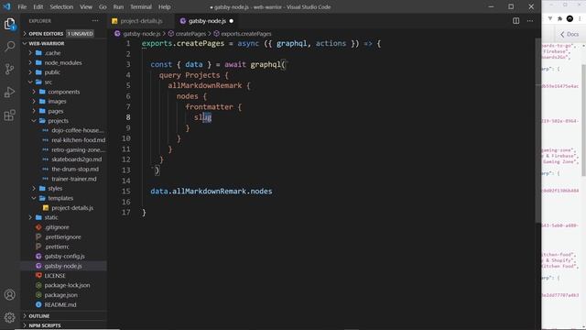The image size is (586, 330).
Task: Expand the NPM Scripts section
Action: (63, 325)
